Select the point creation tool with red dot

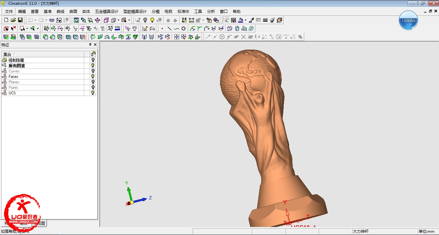(162, 28)
